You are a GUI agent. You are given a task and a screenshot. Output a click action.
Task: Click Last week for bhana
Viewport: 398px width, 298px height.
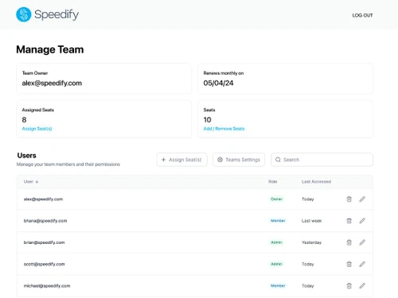pyautogui.click(x=311, y=221)
